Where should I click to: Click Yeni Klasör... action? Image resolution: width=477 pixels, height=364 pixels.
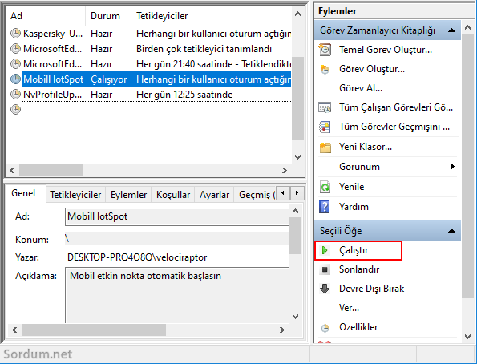click(366, 147)
